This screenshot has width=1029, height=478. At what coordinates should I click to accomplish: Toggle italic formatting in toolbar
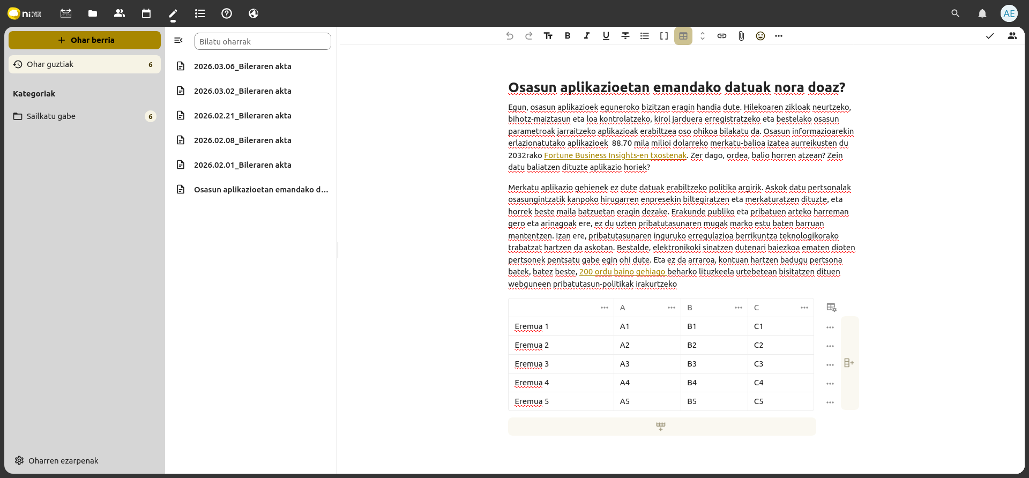click(586, 36)
